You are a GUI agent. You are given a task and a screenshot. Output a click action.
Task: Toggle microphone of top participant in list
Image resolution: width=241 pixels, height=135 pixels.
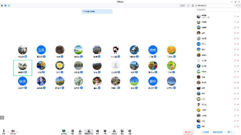point(235,16)
